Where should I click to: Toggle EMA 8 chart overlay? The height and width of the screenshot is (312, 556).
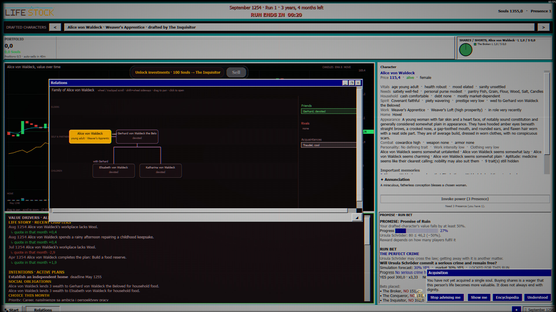point(339,67)
